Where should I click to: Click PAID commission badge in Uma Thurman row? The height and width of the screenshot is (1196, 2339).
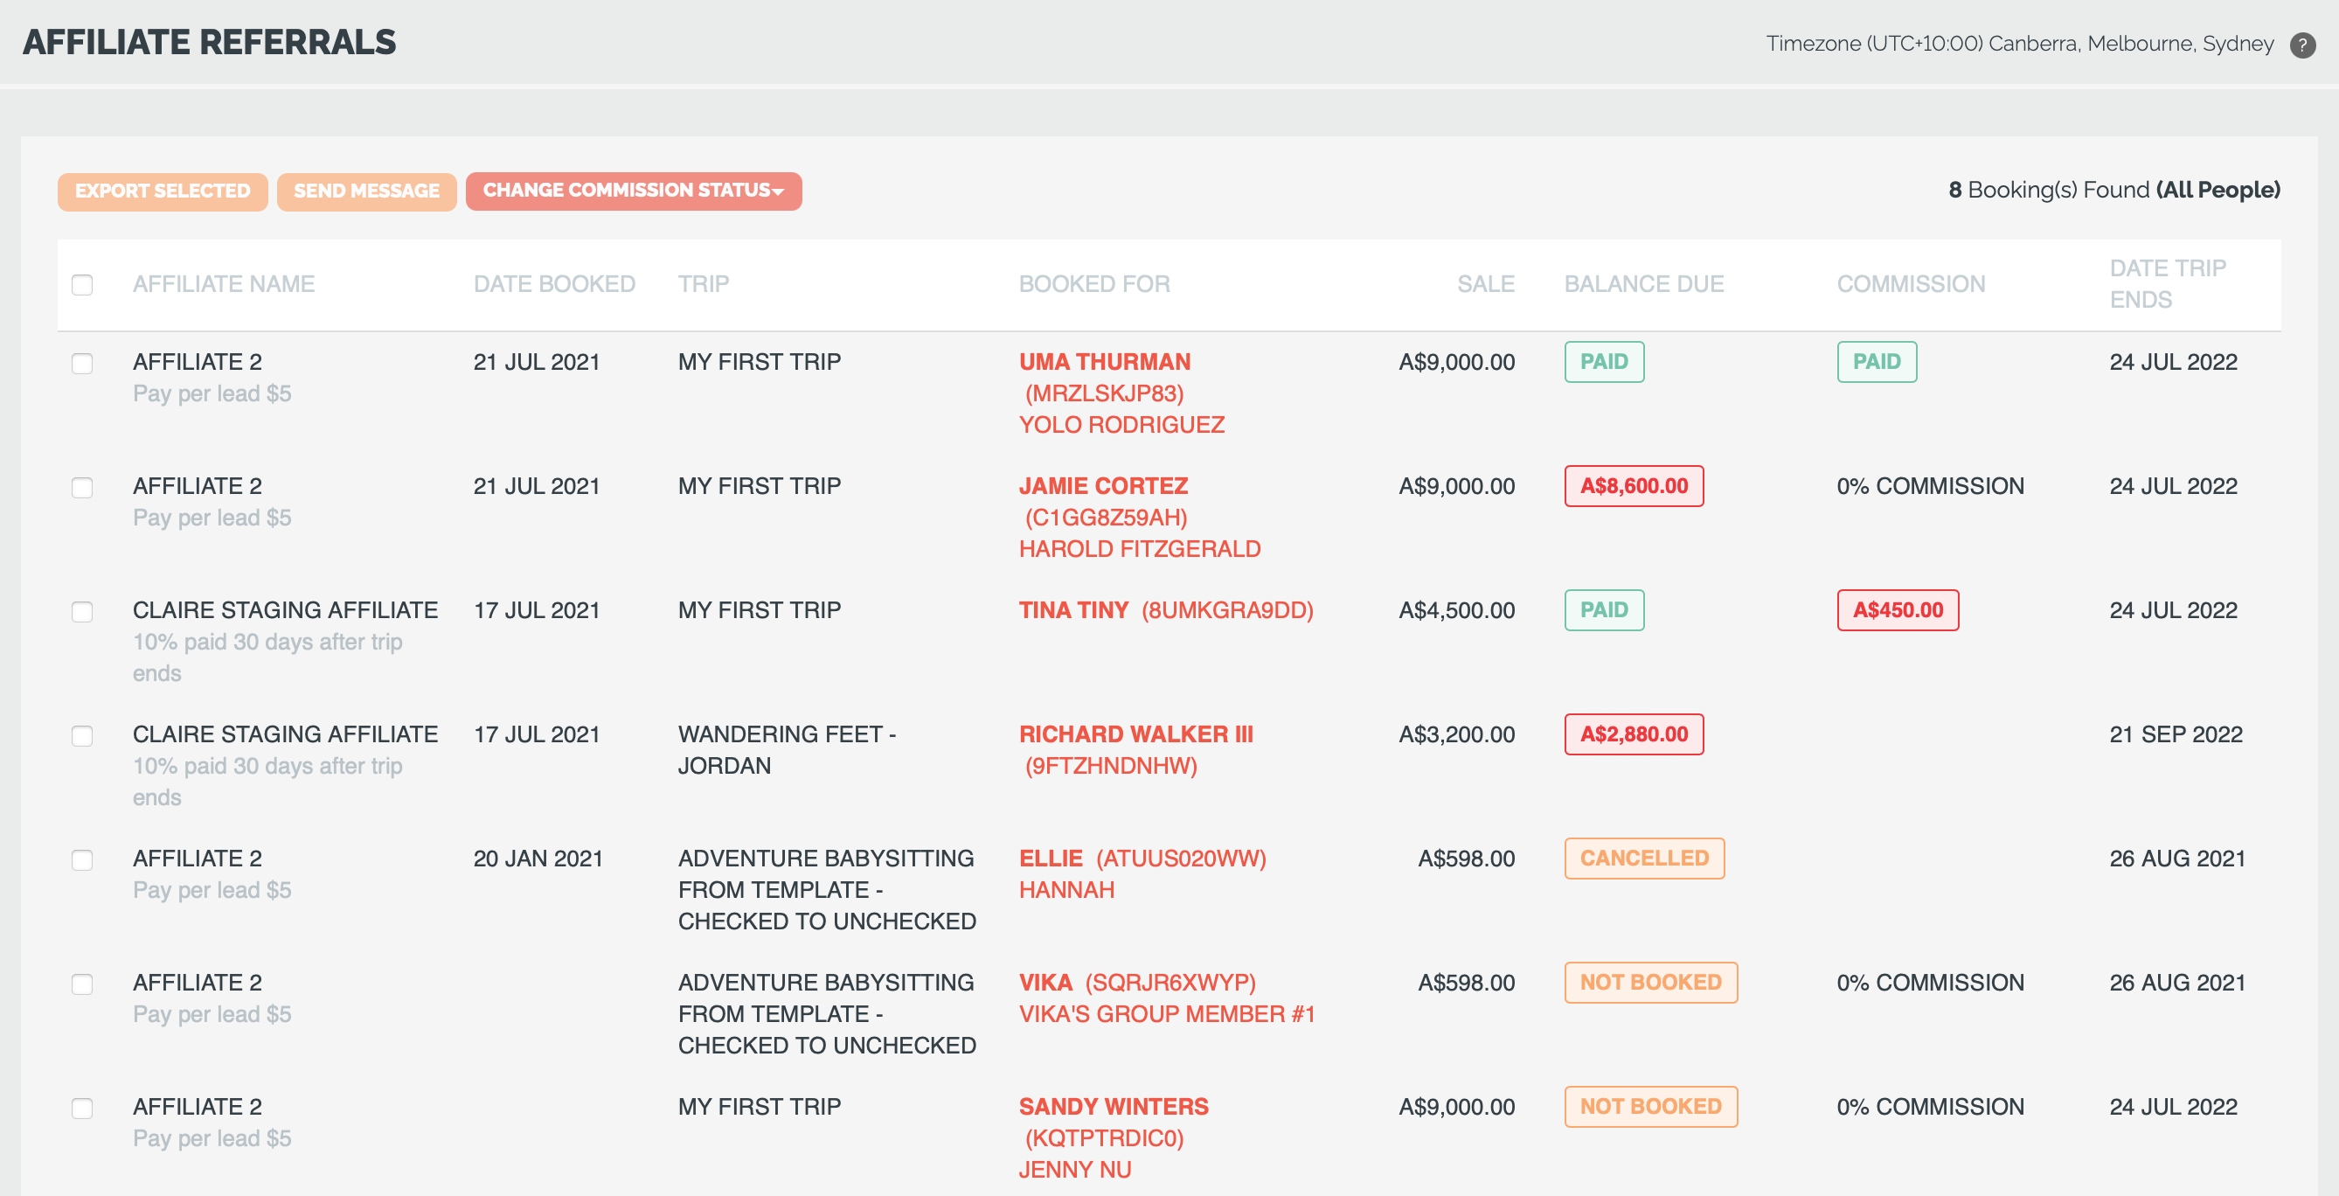tap(1876, 362)
